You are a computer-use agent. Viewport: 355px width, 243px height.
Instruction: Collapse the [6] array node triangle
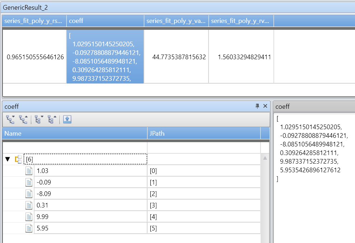point(8,159)
